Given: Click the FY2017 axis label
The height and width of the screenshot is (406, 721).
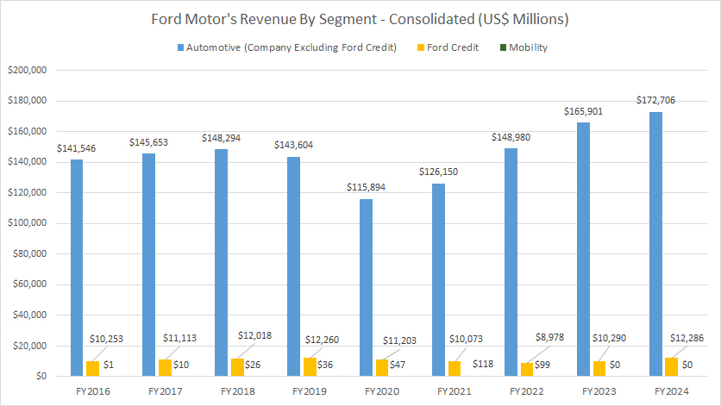Looking at the screenshot, I should click(x=166, y=391).
